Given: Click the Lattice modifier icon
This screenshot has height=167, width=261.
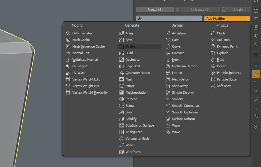Looking at the screenshot, I should [x=168, y=73].
